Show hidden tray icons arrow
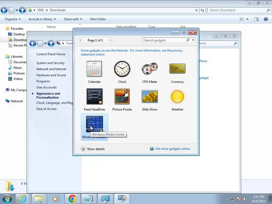 [226, 199]
